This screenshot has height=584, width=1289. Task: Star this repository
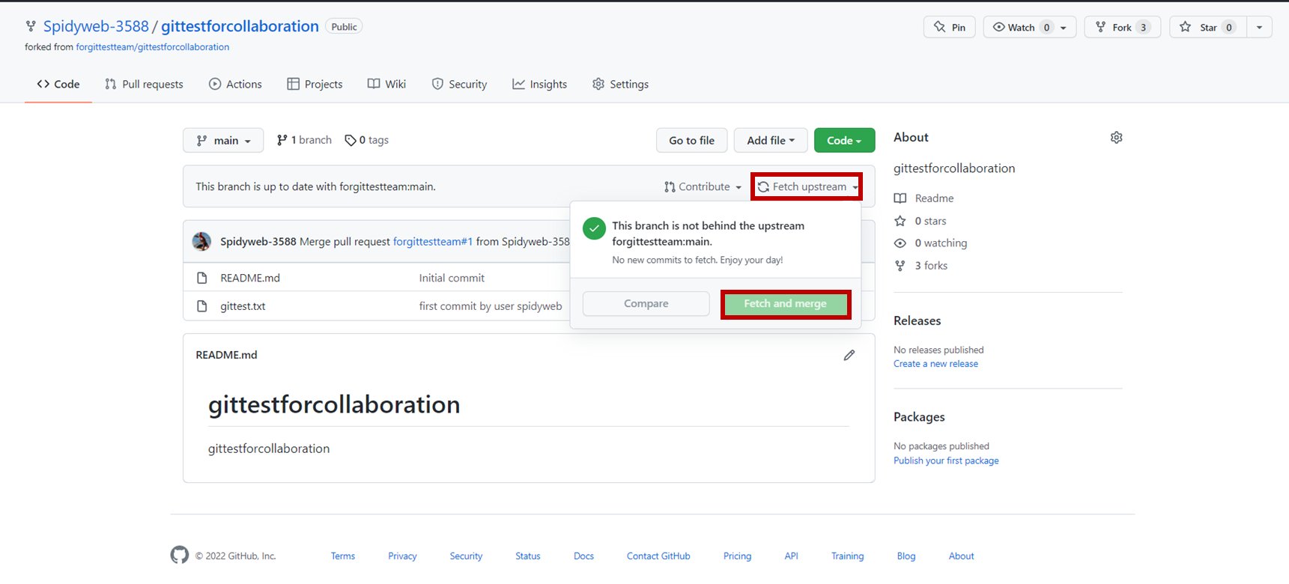click(1207, 27)
